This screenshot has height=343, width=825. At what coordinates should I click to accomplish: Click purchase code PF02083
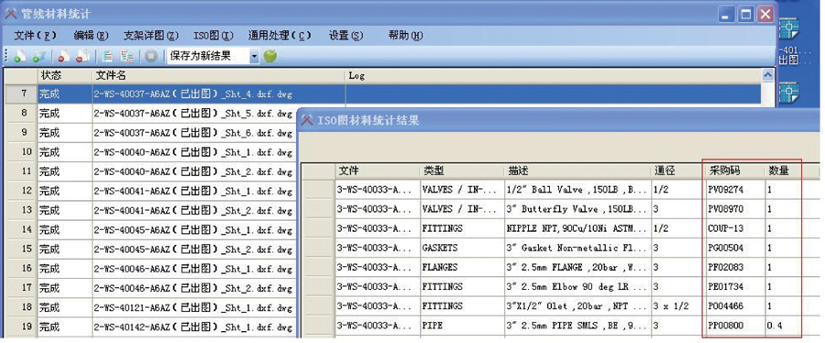(x=726, y=267)
